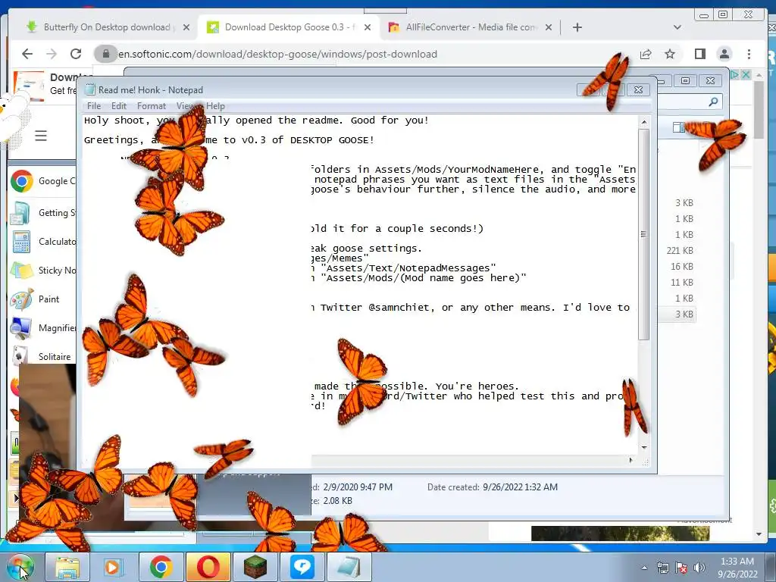Click the Explorer window search magnifier
The height and width of the screenshot is (582, 776).
coord(713,102)
